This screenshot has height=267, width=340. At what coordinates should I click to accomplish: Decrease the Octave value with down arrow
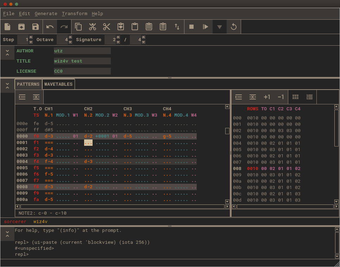point(70,42)
